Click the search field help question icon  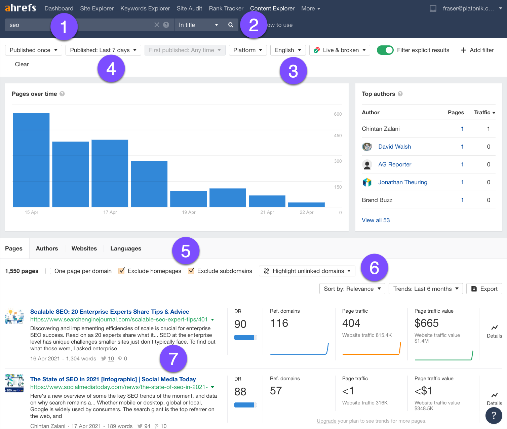click(x=166, y=25)
